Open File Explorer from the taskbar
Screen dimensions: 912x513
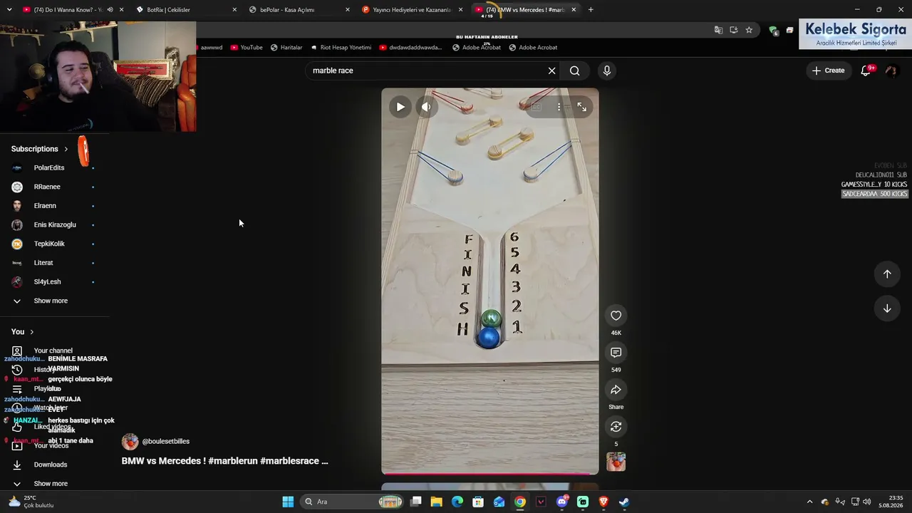[437, 502]
